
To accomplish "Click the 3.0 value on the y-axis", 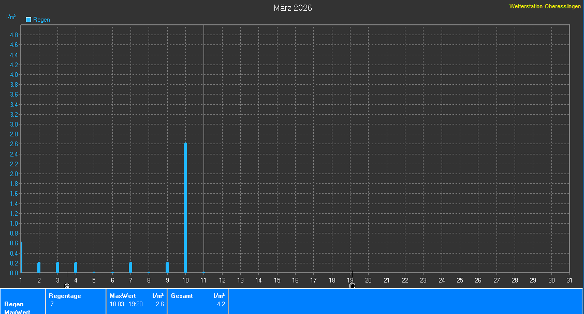I will (14, 124).
